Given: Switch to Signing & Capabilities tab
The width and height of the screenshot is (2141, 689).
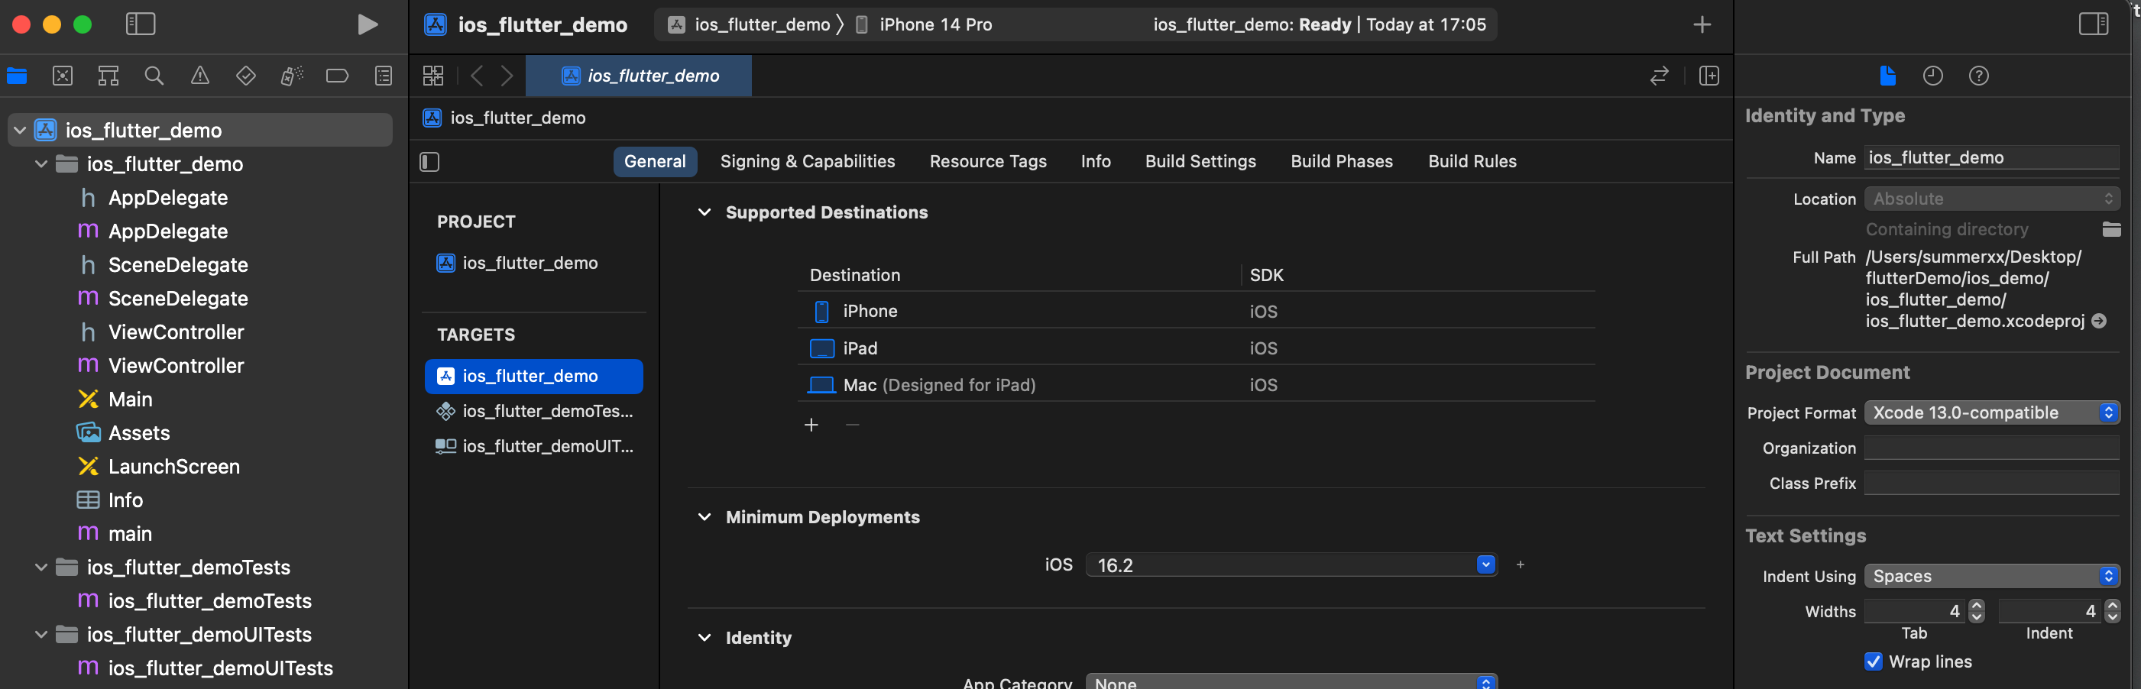Looking at the screenshot, I should (x=807, y=161).
